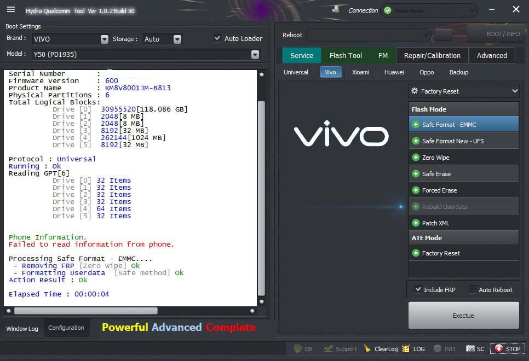This screenshot has height=361, width=529.
Task: Click the blank button next to the Reboot dropdown
Action: 444,34
